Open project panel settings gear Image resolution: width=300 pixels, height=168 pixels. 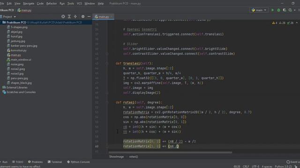(83, 17)
